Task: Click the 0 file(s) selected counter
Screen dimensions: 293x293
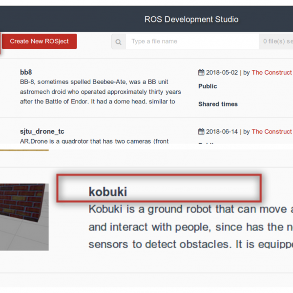Action: (276, 42)
